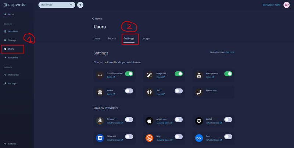This screenshot has height=148, width=294.
Task: Open the Mini Wars project dropdown
Action: (x=57, y=5)
